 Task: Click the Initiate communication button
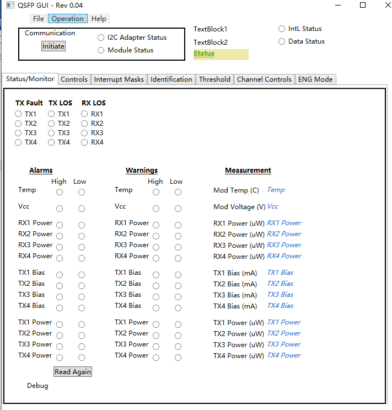pyautogui.click(x=53, y=46)
